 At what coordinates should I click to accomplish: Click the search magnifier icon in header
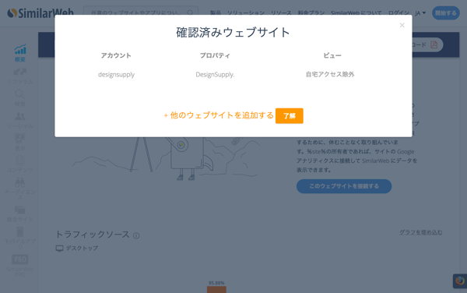click(x=191, y=12)
